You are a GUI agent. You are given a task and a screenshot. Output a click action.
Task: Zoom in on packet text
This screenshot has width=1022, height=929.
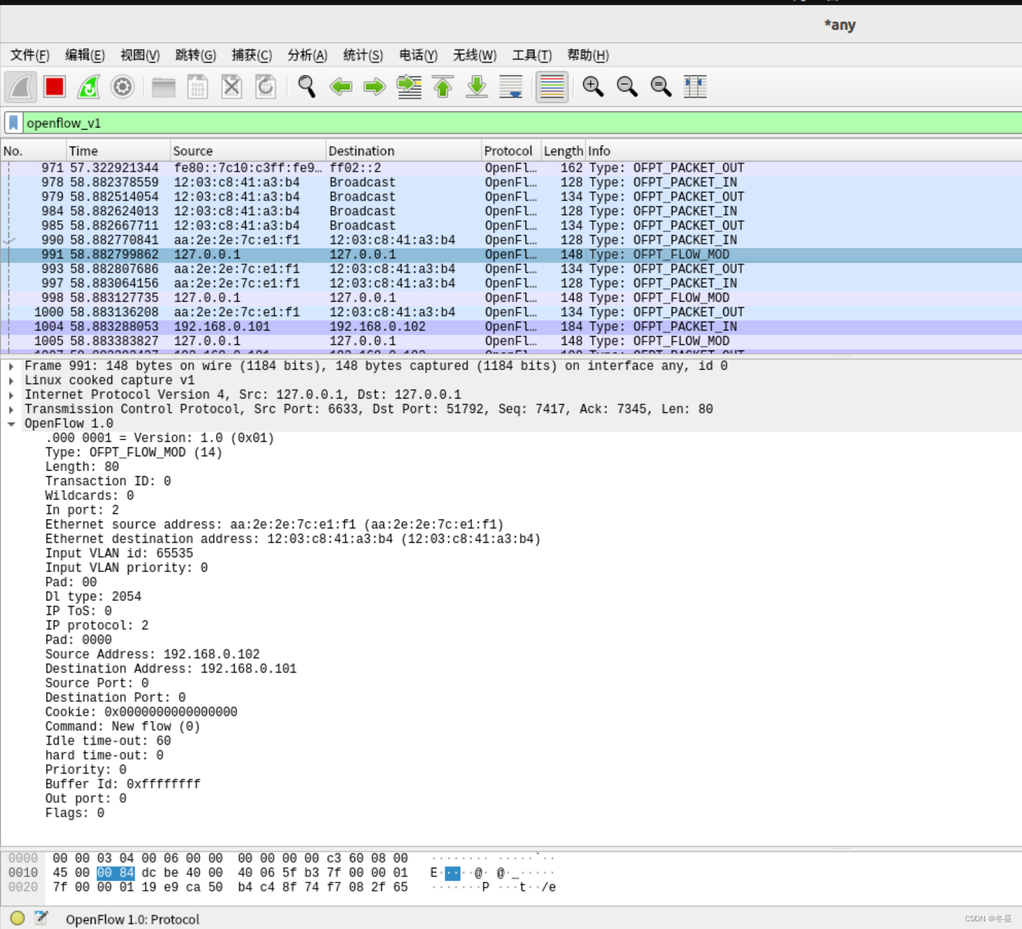point(593,87)
